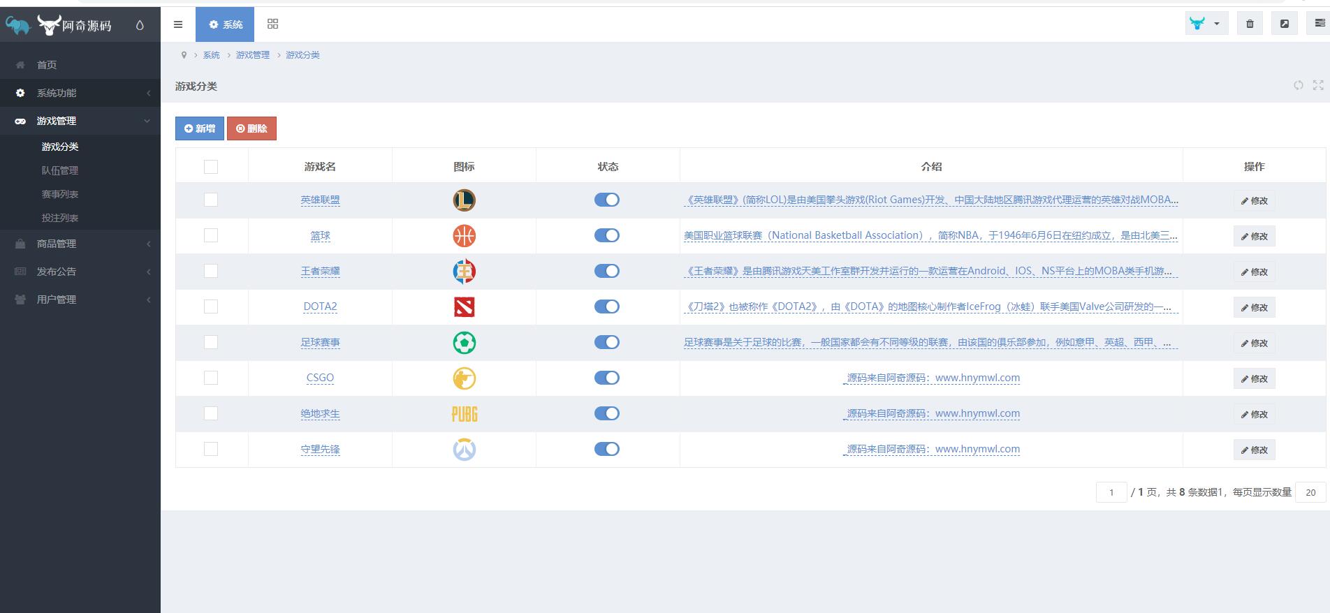Click the blue 新增 button
Viewport: 1330px width, 613px height.
pyautogui.click(x=200, y=128)
